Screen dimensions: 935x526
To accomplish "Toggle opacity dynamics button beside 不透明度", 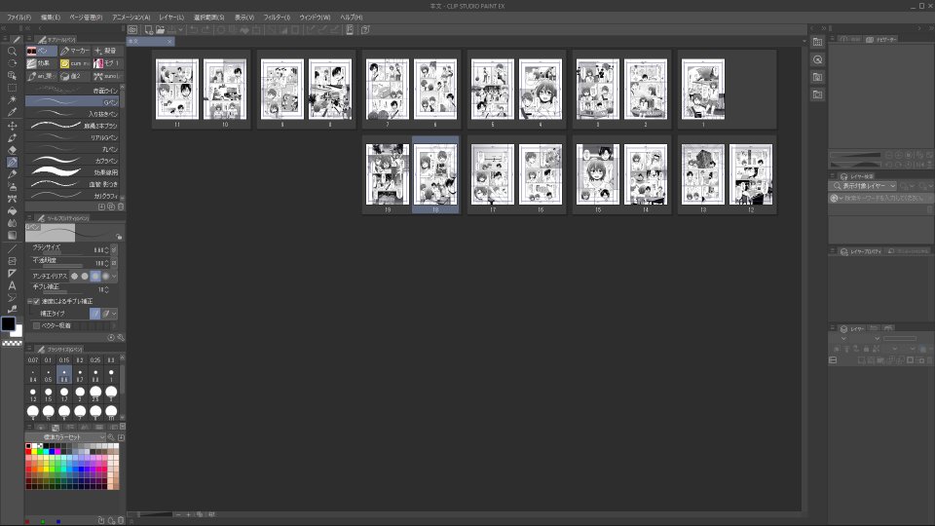I will pyautogui.click(x=115, y=262).
